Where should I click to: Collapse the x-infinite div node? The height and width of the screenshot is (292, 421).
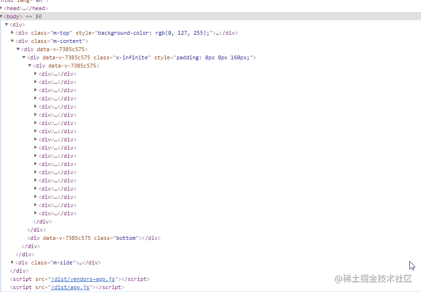(x=24, y=57)
